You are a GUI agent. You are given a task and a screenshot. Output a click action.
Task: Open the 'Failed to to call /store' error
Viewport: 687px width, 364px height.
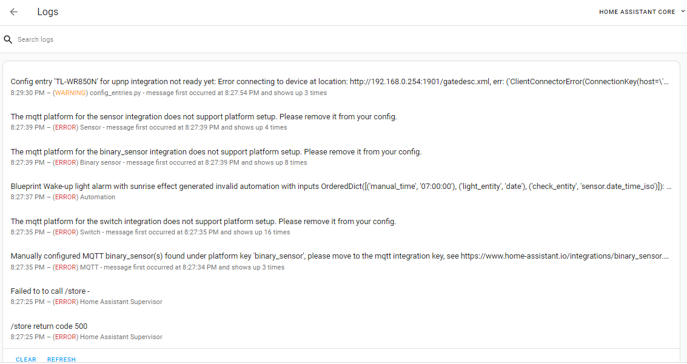[50, 291]
